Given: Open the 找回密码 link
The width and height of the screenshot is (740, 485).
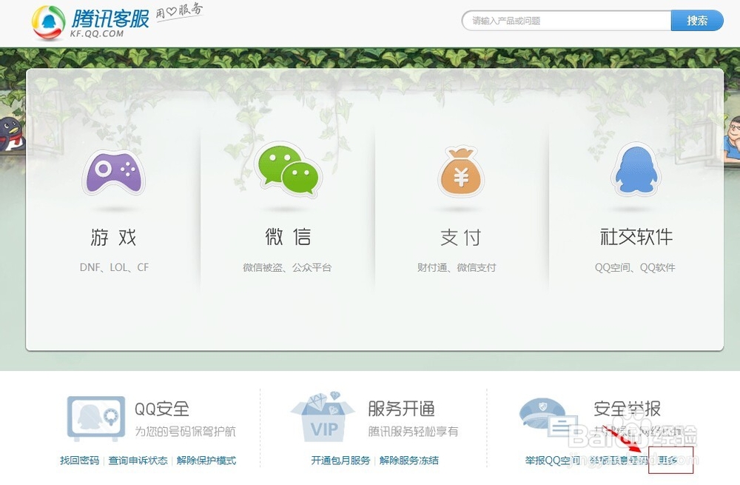Looking at the screenshot, I should [79, 461].
